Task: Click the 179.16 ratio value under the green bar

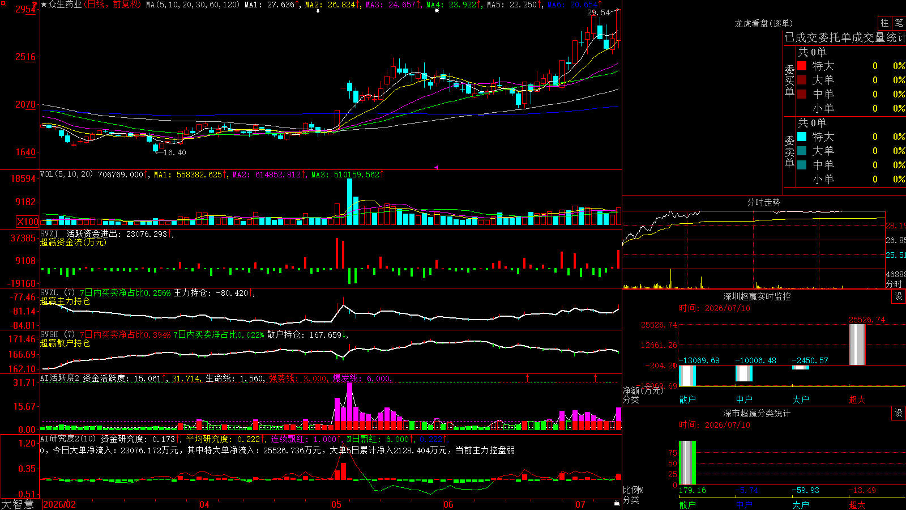Action: pyautogui.click(x=692, y=490)
